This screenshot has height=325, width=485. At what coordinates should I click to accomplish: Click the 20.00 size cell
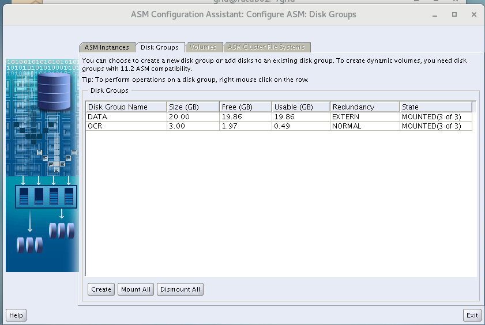193,117
